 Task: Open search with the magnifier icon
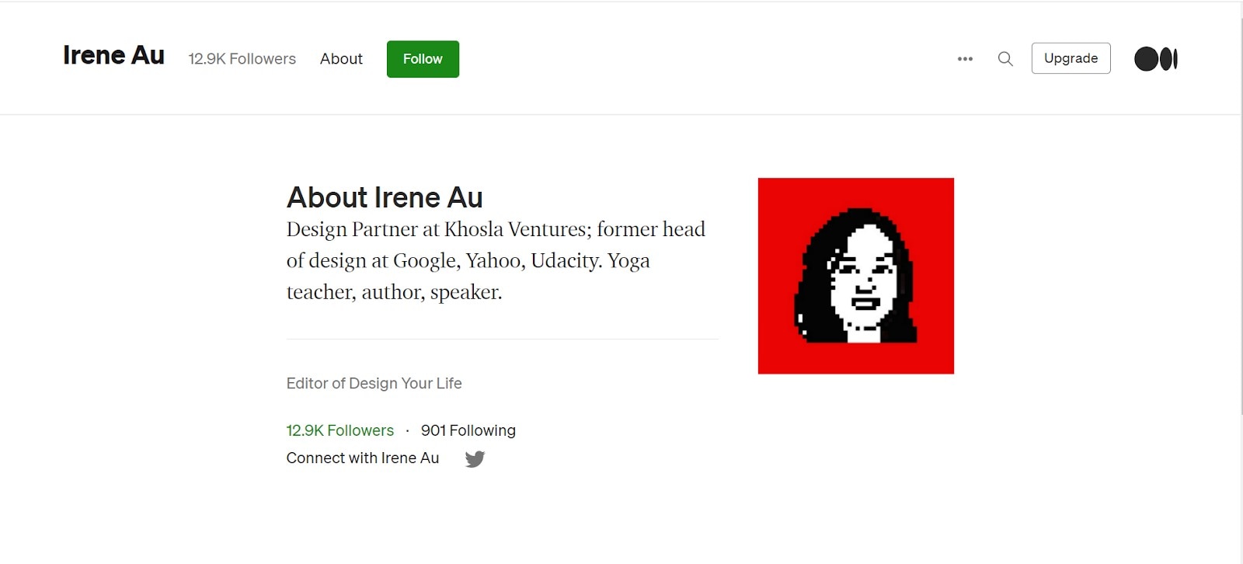pyautogui.click(x=1005, y=59)
